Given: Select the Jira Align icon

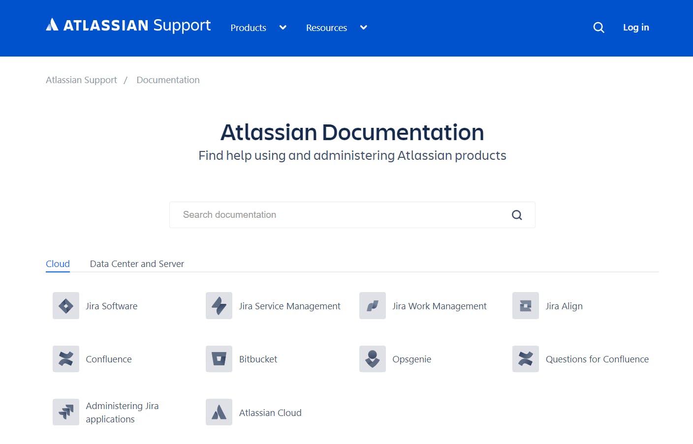Looking at the screenshot, I should pos(526,306).
